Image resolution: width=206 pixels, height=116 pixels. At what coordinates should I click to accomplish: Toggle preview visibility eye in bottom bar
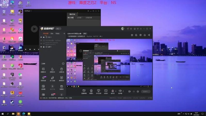point(134,92)
